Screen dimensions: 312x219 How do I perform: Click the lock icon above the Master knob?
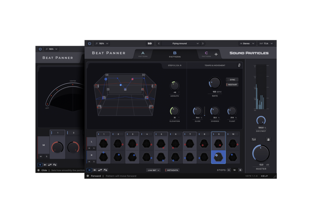[x=268, y=140]
